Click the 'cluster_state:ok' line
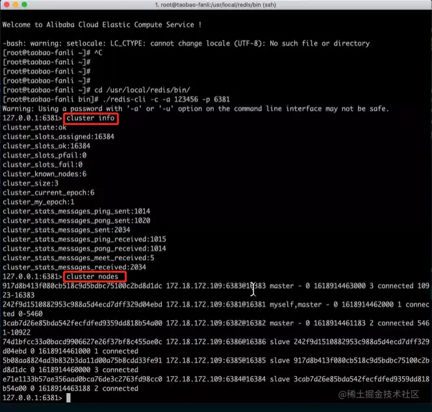Viewport: 432px width, 412px height. coord(34,128)
